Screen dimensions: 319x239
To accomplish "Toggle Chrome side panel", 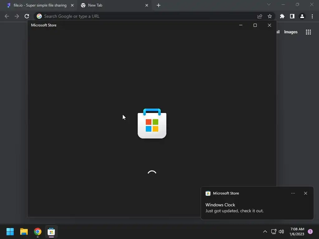I will point(292,16).
